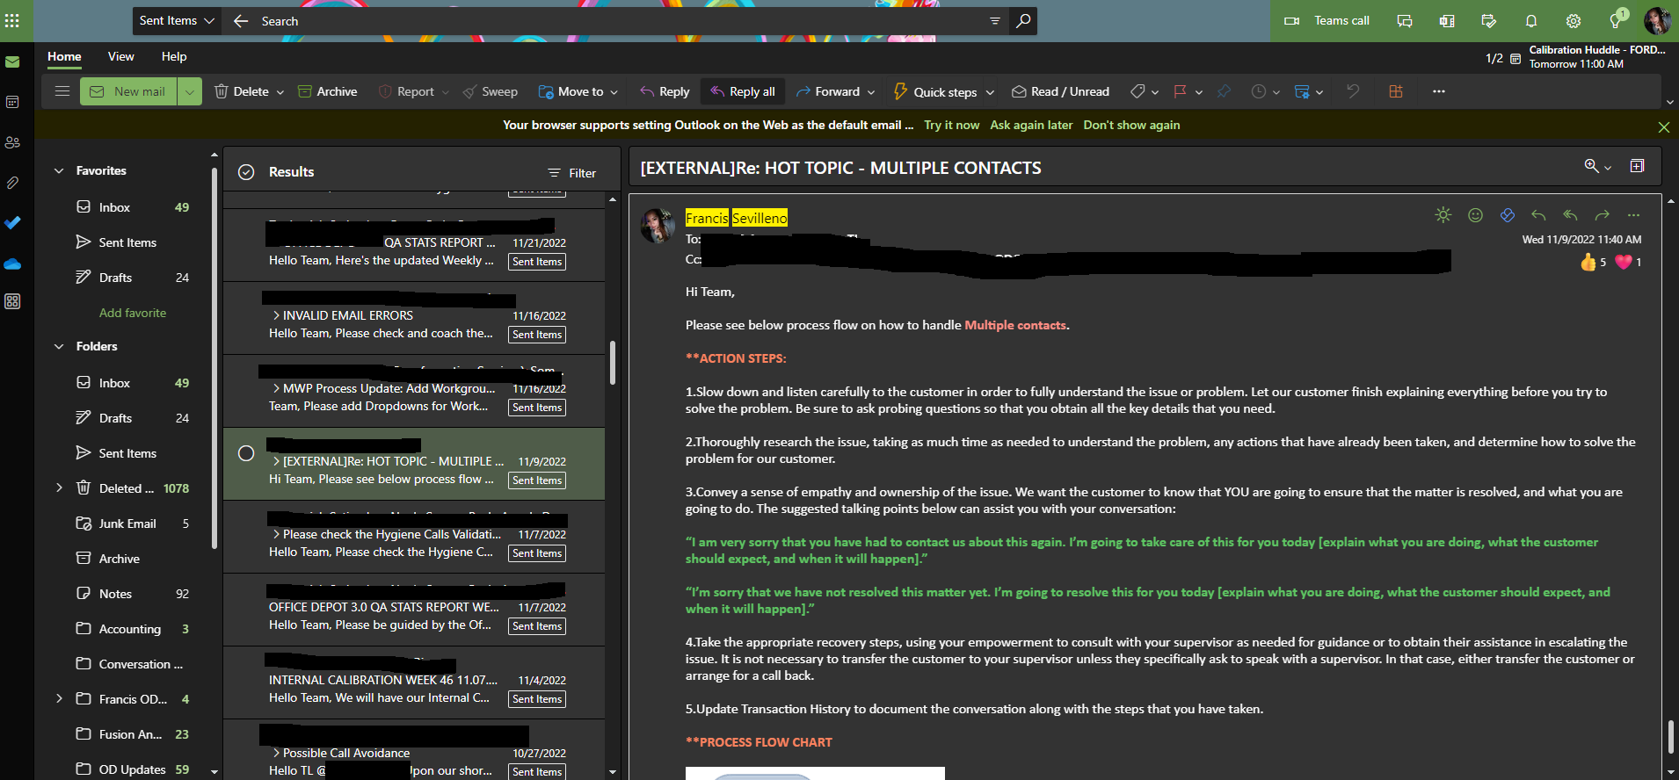Viewport: 1679px width, 780px height.
Task: Click Add favorite link
Action: pyautogui.click(x=133, y=313)
